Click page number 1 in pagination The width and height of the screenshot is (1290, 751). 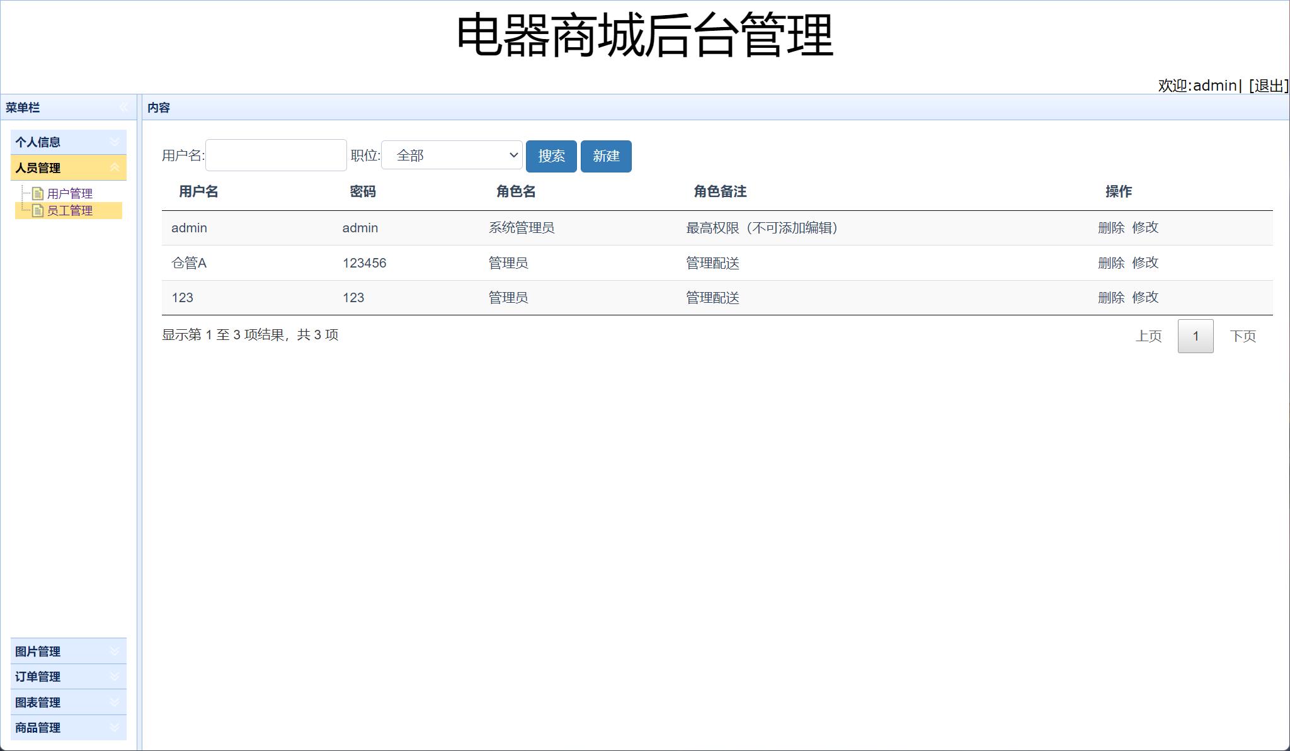coord(1196,336)
